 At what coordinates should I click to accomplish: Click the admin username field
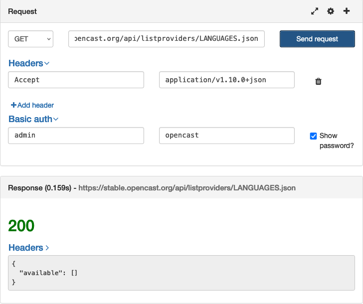coord(76,136)
